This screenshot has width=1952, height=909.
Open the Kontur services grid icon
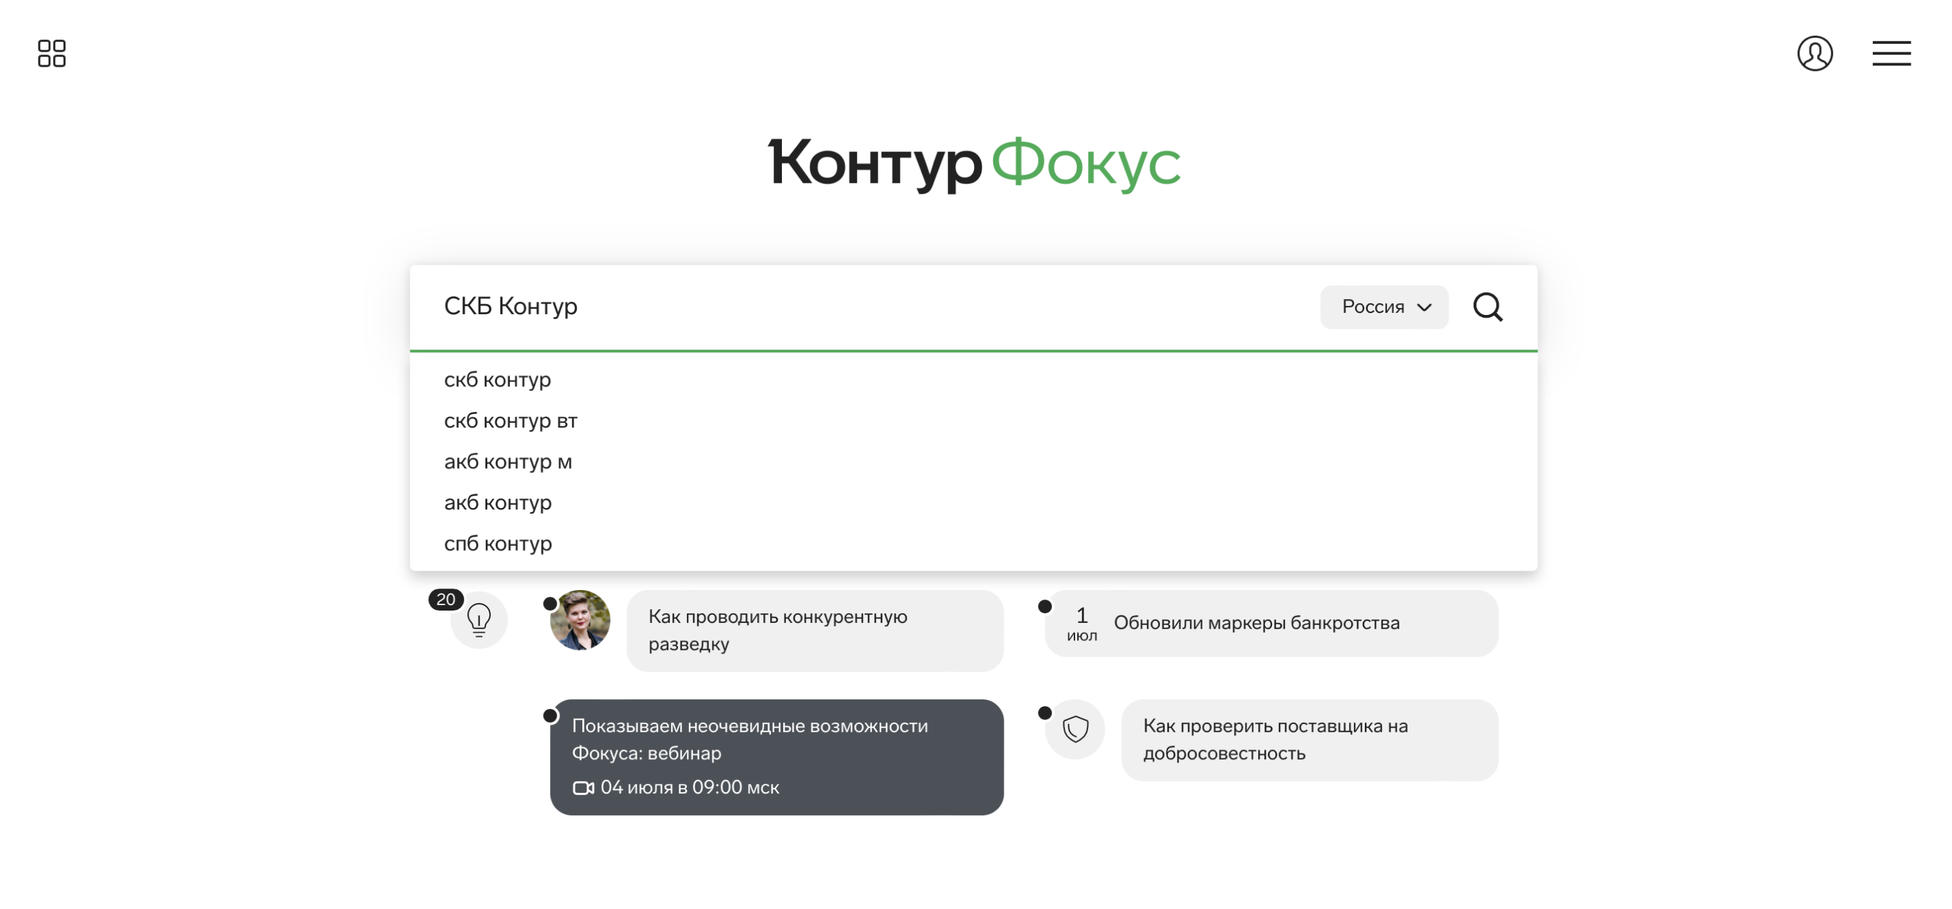pyautogui.click(x=52, y=54)
